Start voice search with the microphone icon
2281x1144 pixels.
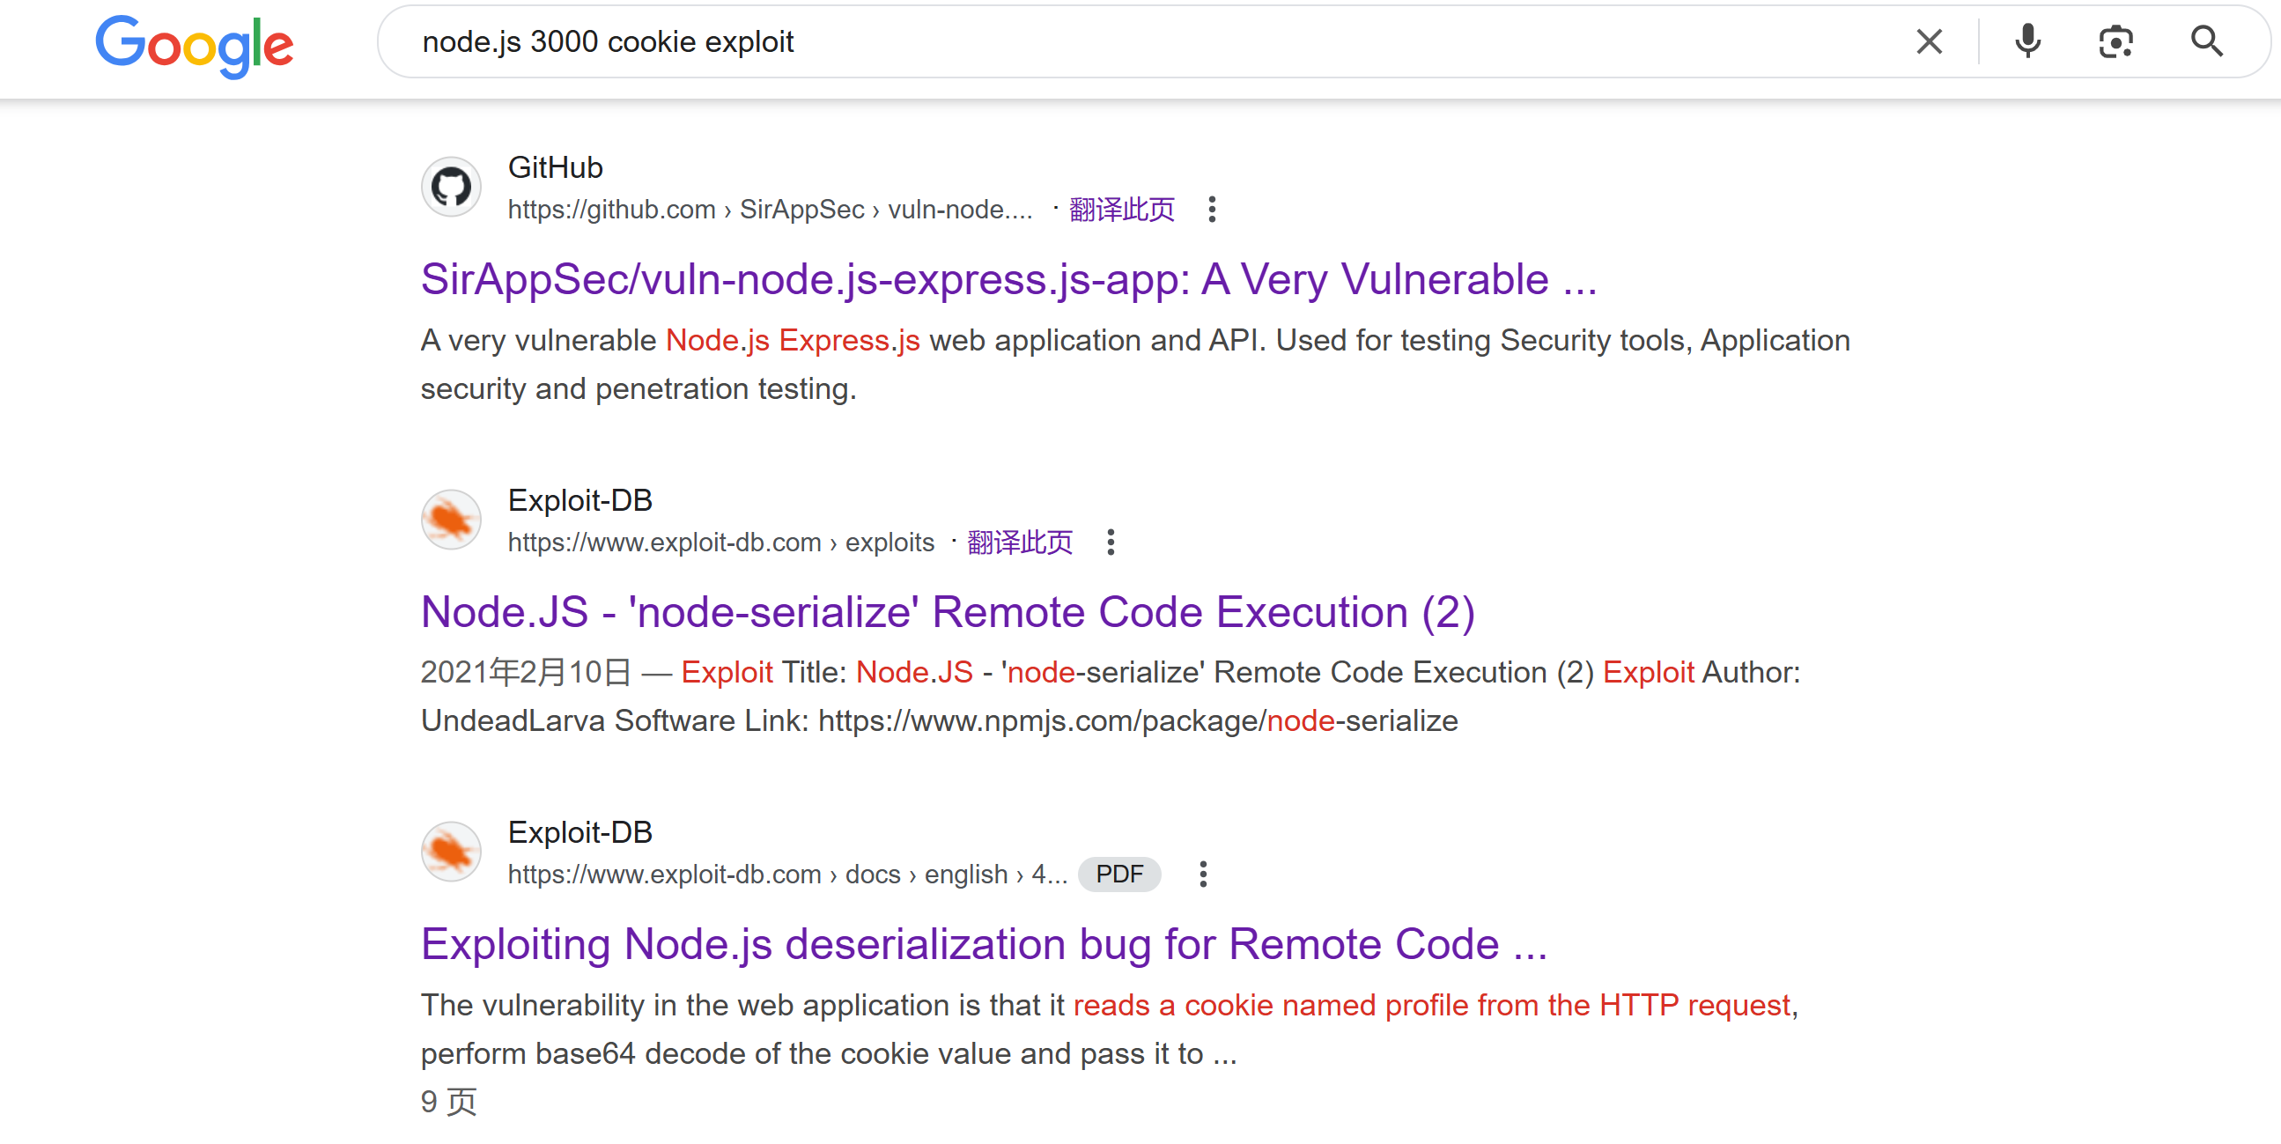pyautogui.click(x=2026, y=41)
